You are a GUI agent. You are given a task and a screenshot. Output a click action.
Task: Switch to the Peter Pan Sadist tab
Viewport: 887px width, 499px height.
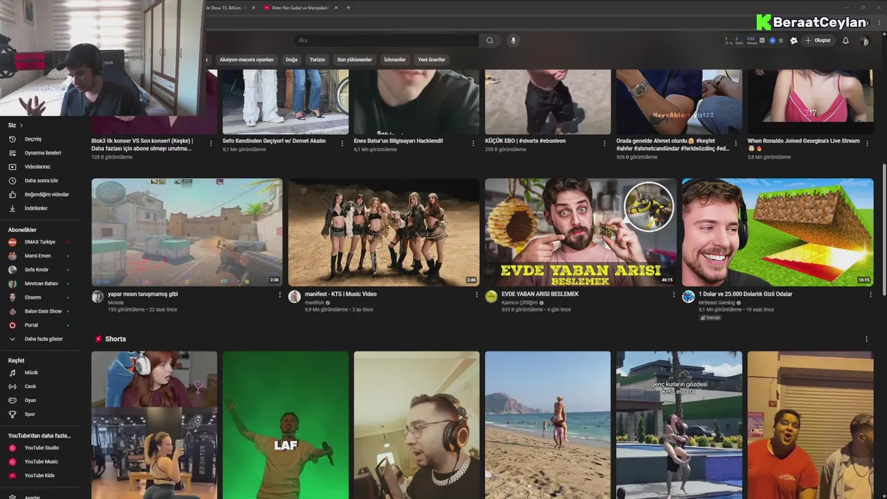click(x=299, y=8)
